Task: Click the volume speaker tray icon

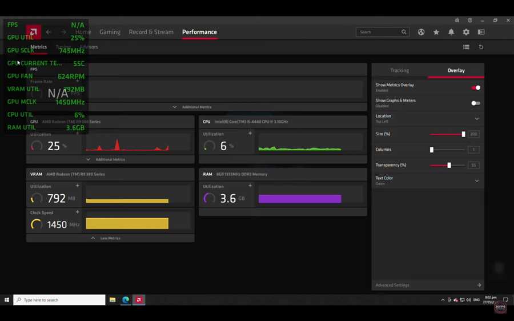Action: [x=468, y=300]
